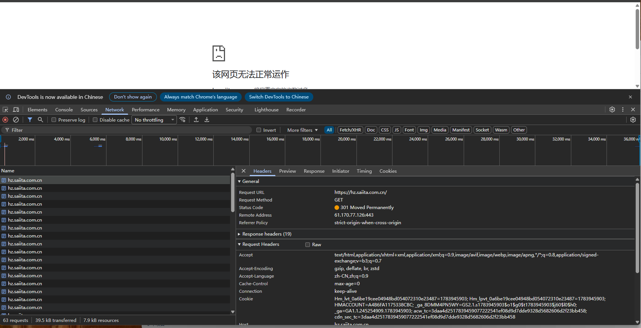Filter requests by CSS type

coord(385,130)
